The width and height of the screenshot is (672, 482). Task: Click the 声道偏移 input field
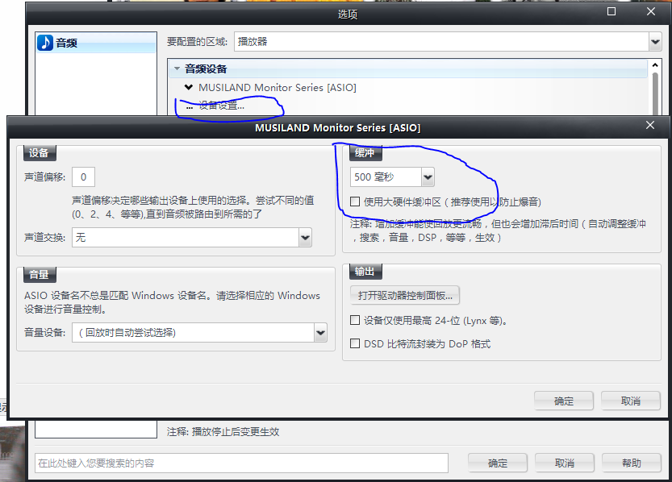point(83,177)
